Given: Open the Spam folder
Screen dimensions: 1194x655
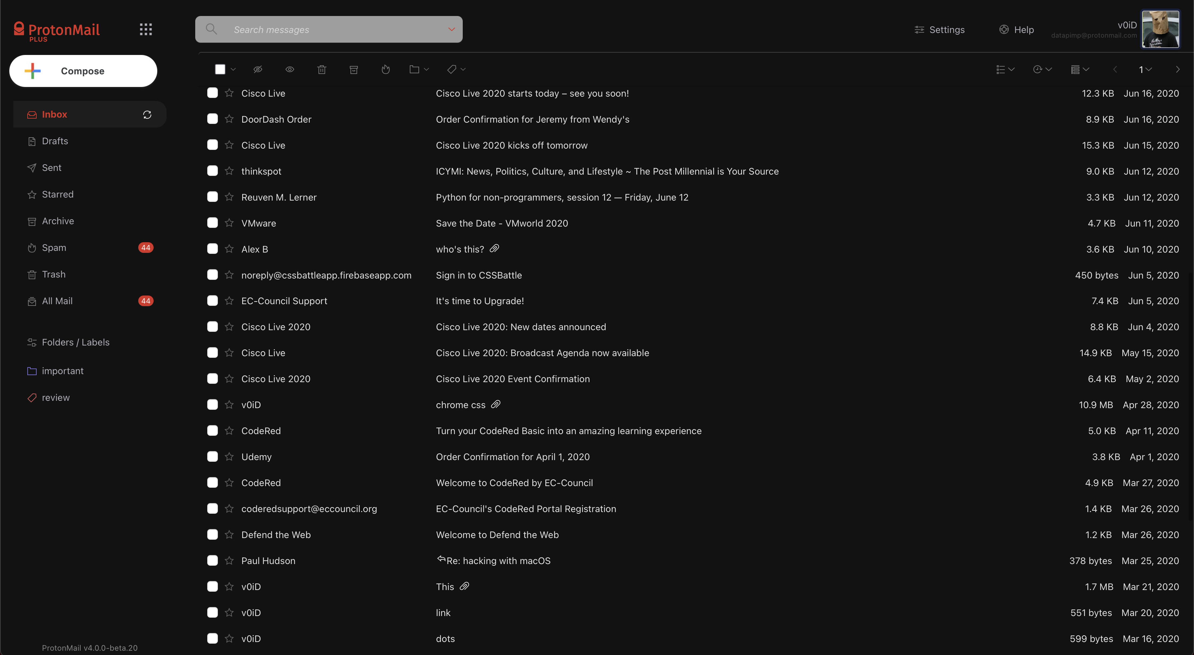Looking at the screenshot, I should 53,247.
